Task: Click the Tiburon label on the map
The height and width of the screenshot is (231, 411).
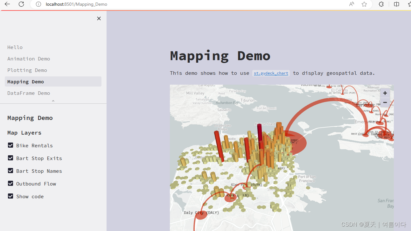Action: (247, 100)
